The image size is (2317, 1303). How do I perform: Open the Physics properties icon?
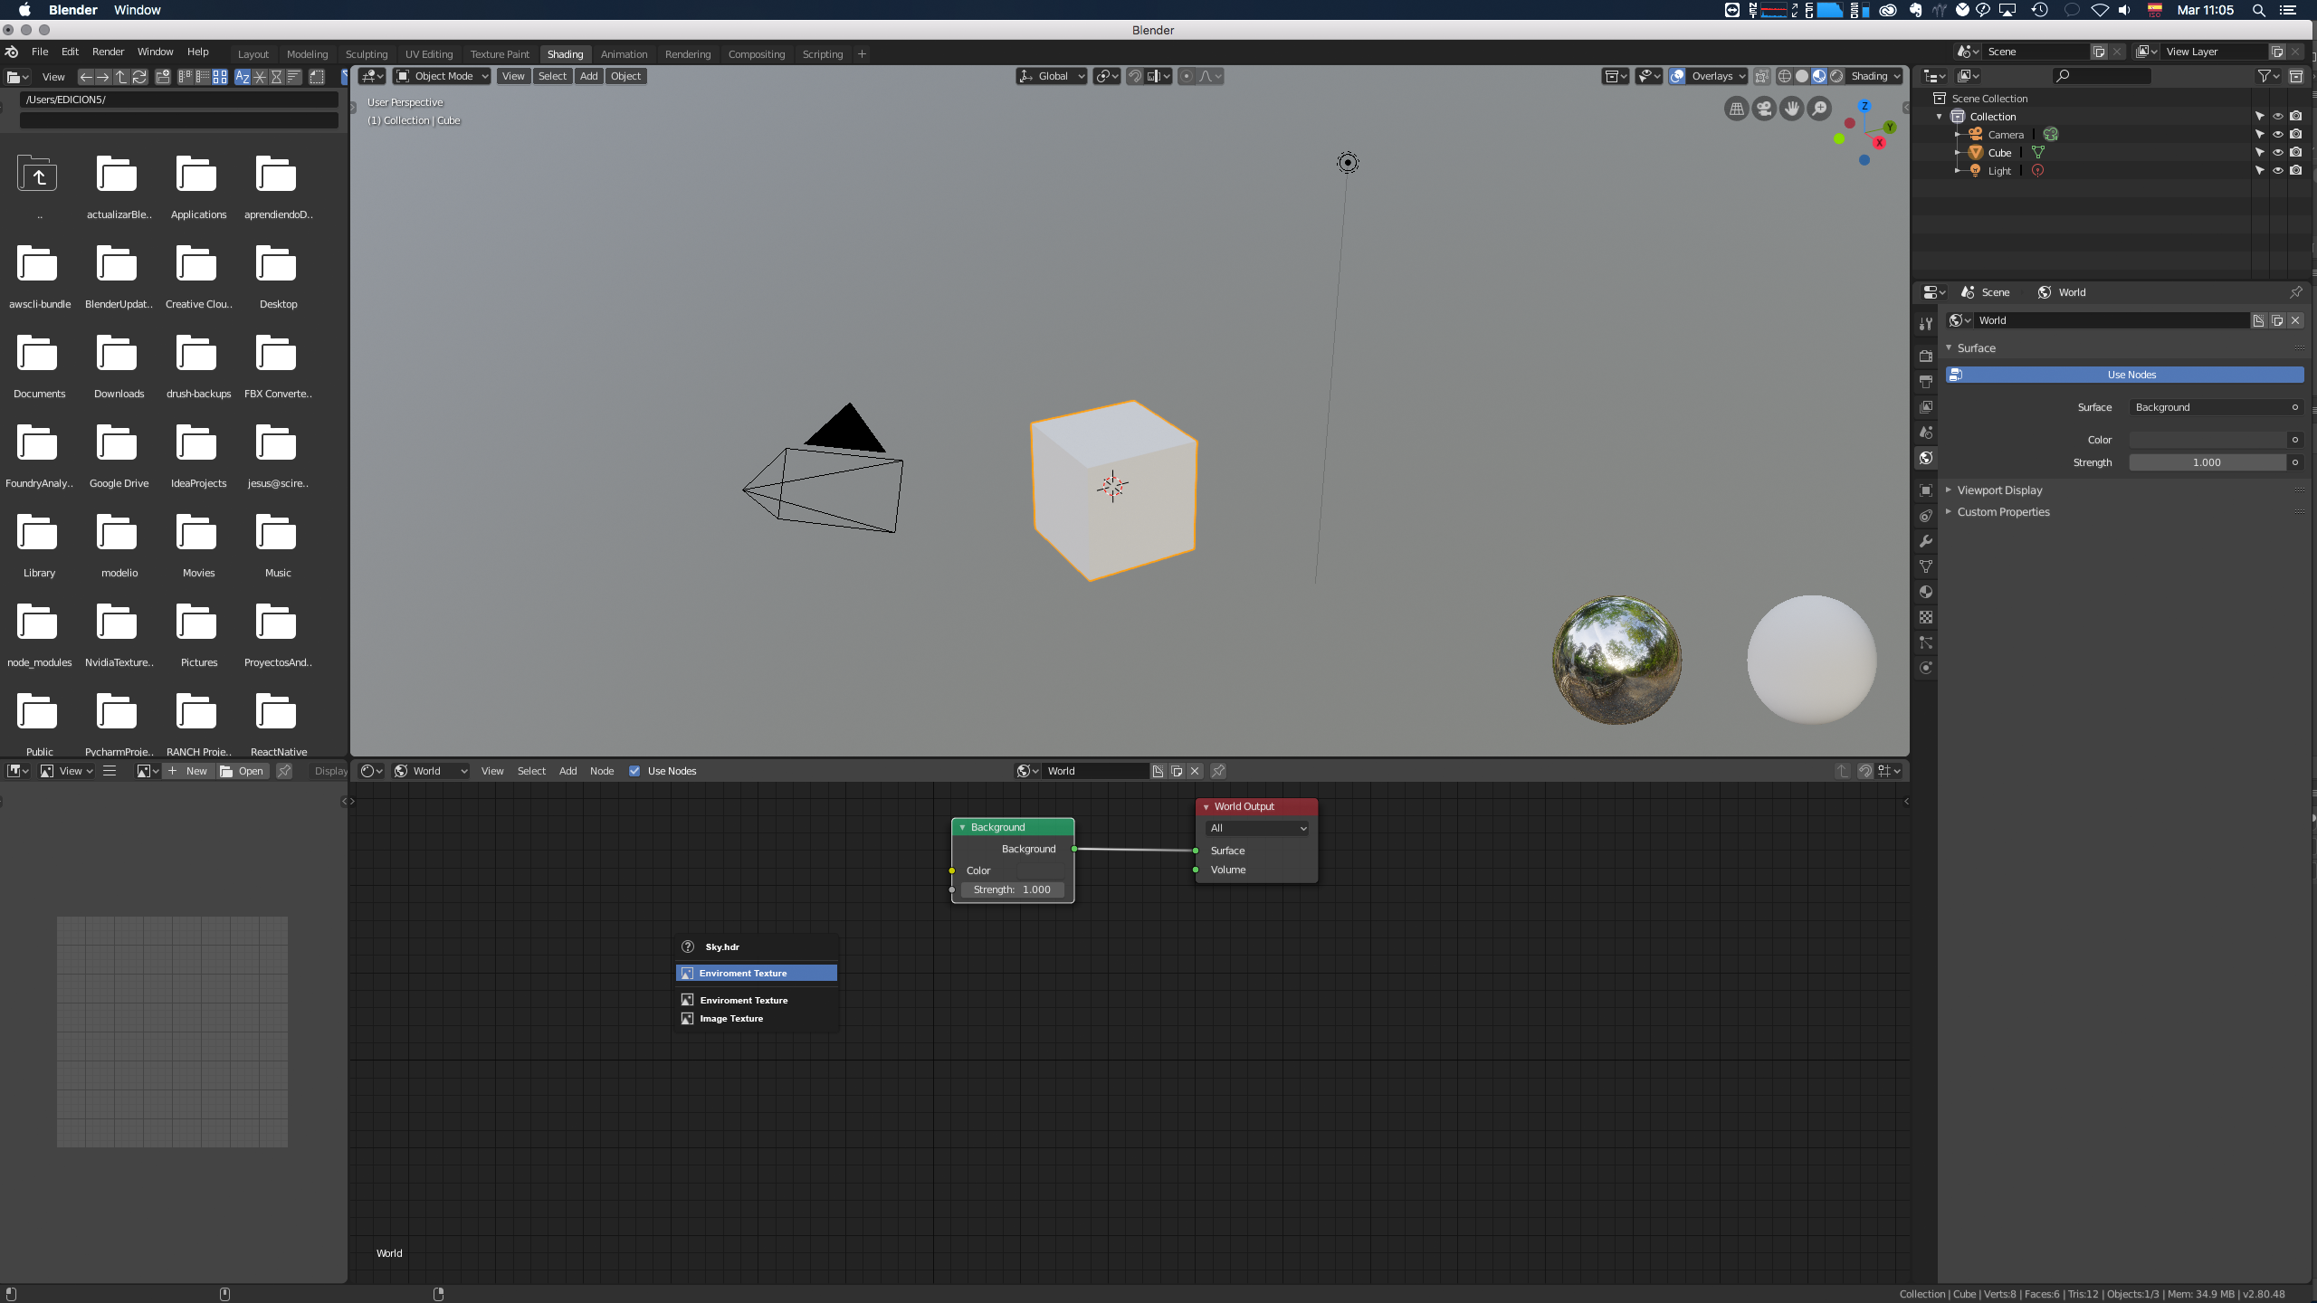(1926, 668)
